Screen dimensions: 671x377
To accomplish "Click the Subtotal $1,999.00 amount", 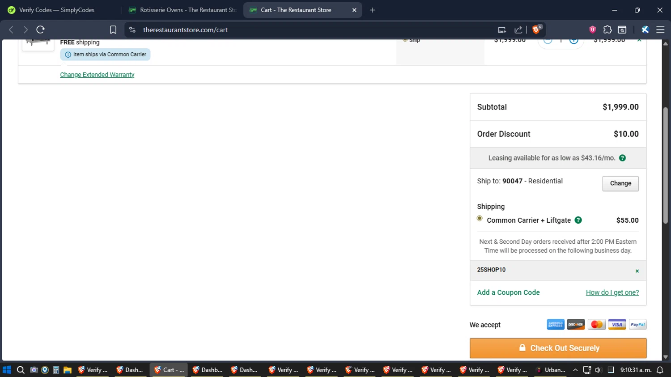I will pyautogui.click(x=620, y=107).
